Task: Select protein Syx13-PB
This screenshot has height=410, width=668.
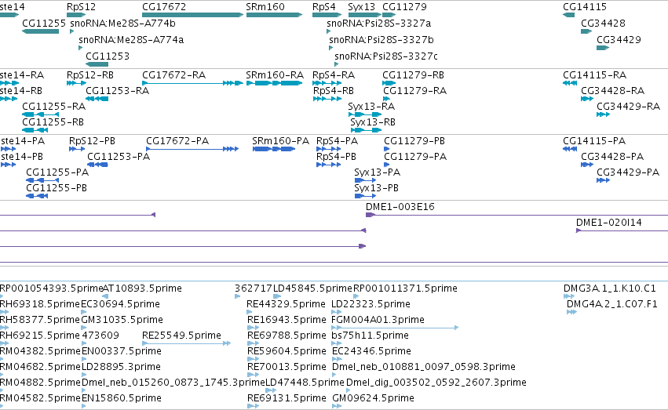Action: click(365, 196)
